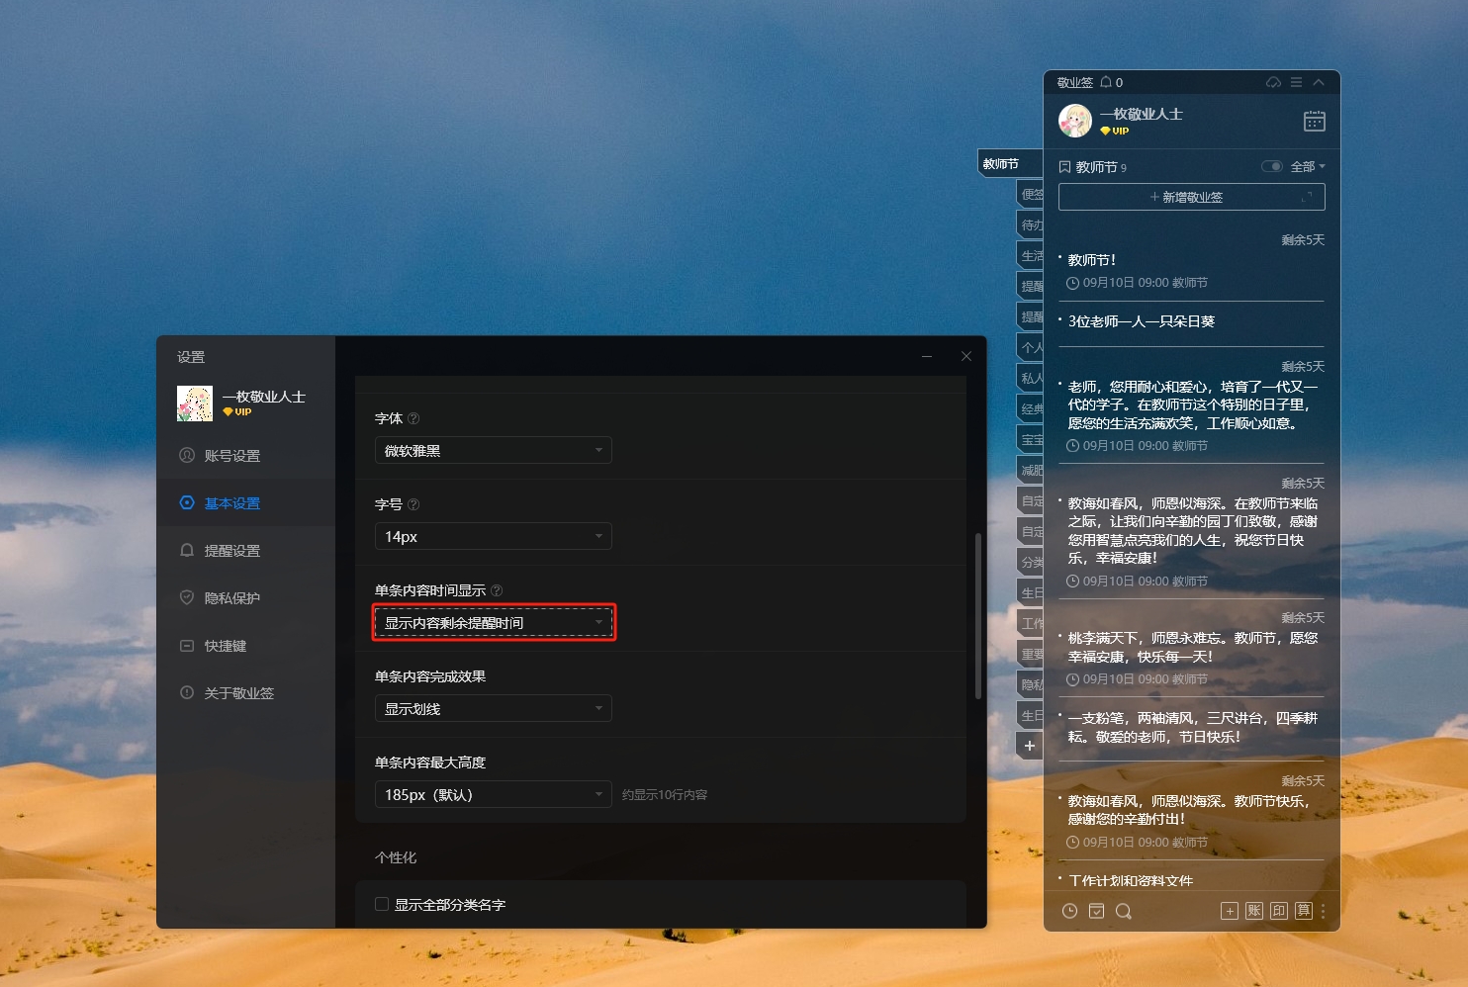Select the 待办 category side tab
The height and width of the screenshot is (987, 1468).
1031,225
